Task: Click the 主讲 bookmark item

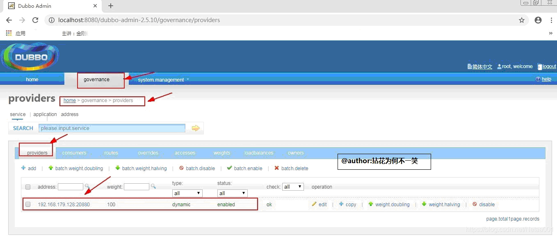Action: click(x=75, y=34)
